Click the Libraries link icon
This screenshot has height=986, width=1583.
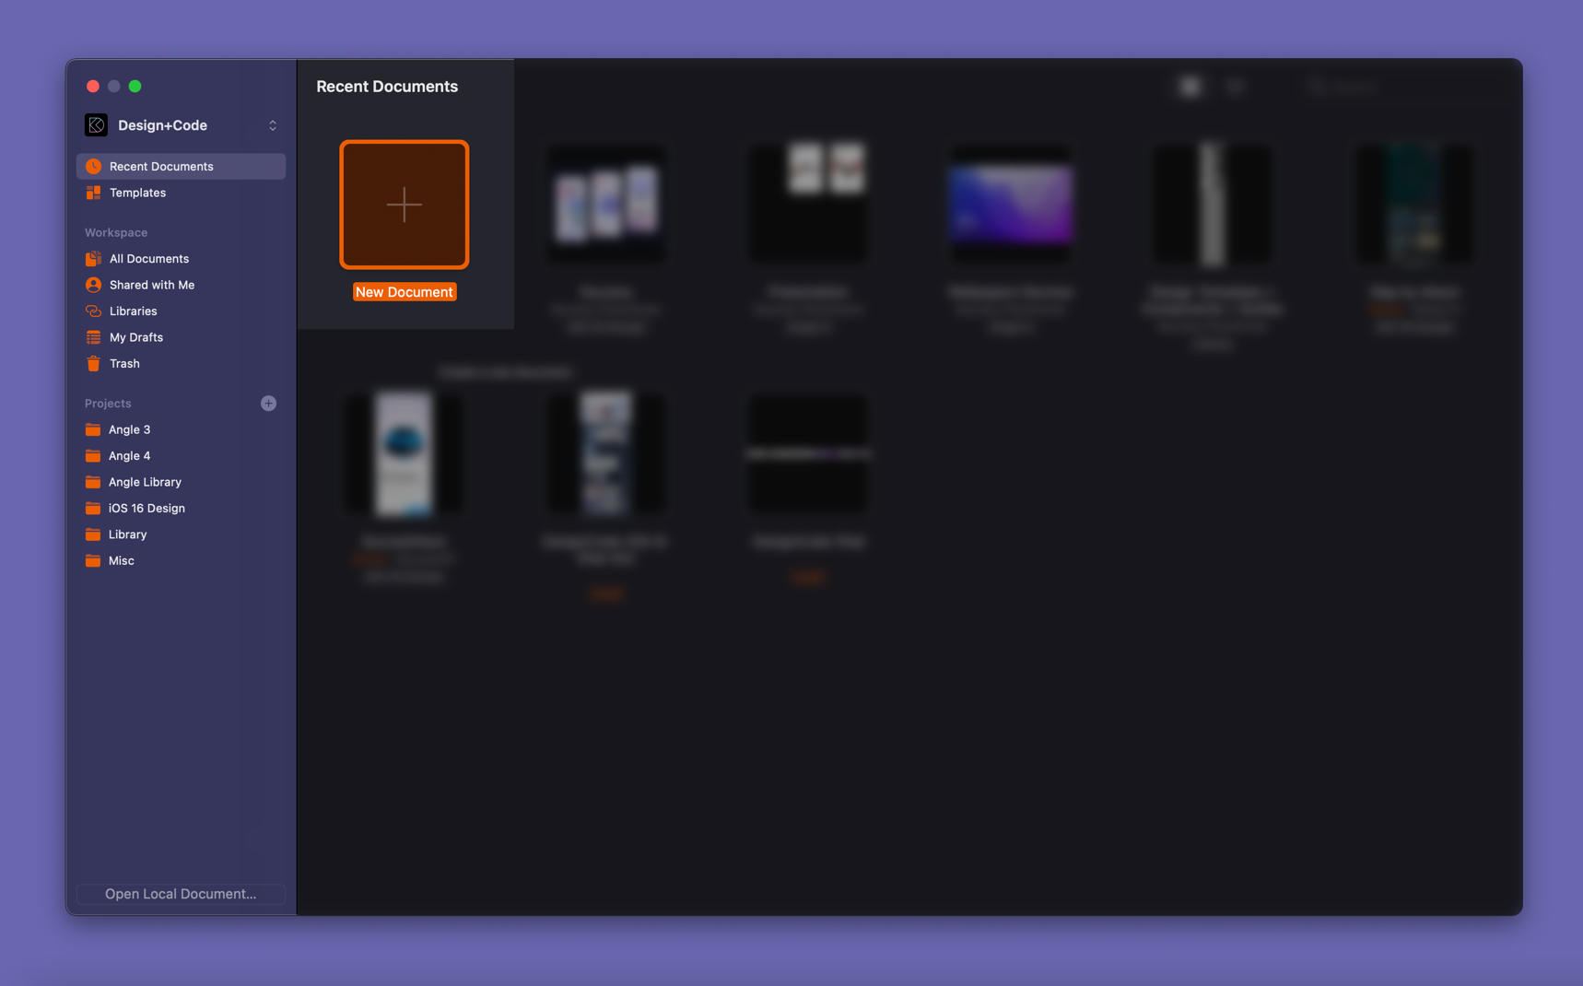point(93,311)
